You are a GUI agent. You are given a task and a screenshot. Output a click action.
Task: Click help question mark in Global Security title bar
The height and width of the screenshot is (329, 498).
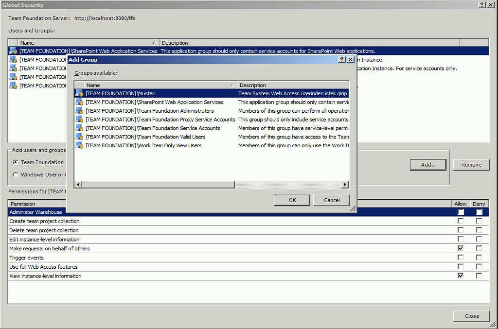(x=482, y=5)
